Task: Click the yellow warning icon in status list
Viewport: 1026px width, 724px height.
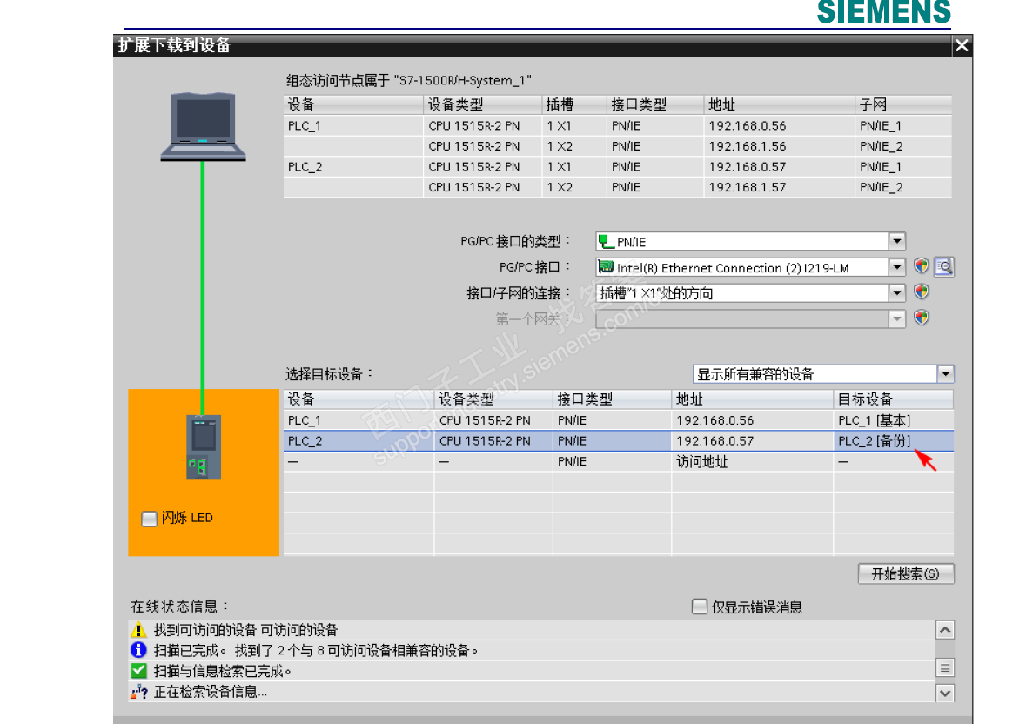Action: click(138, 630)
